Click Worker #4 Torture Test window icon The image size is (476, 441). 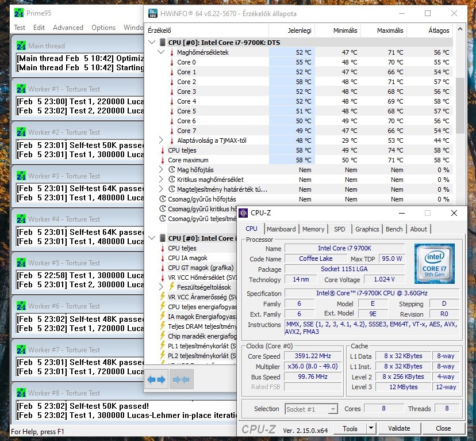click(21, 219)
